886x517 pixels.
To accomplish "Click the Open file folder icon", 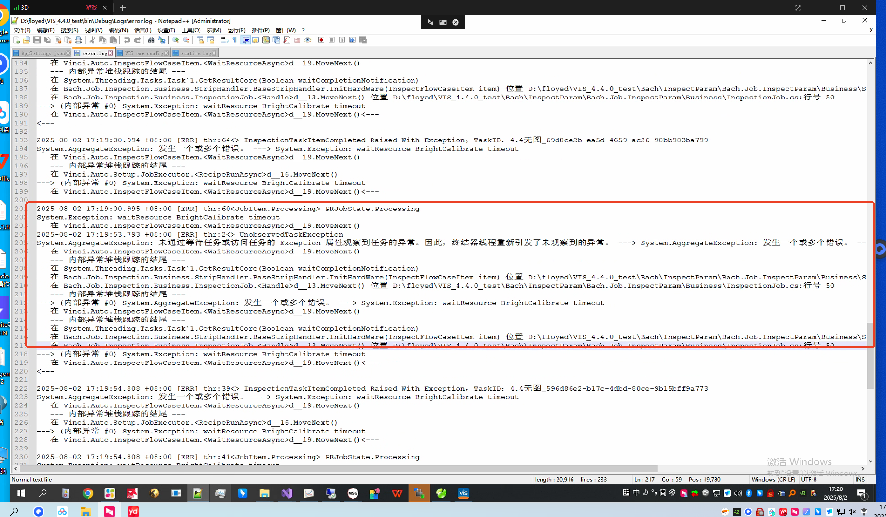I will [x=27, y=40].
